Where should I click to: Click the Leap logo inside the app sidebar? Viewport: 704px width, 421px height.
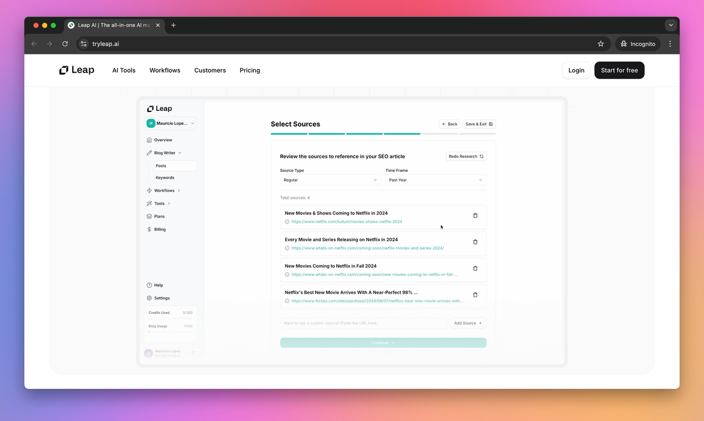coord(160,108)
